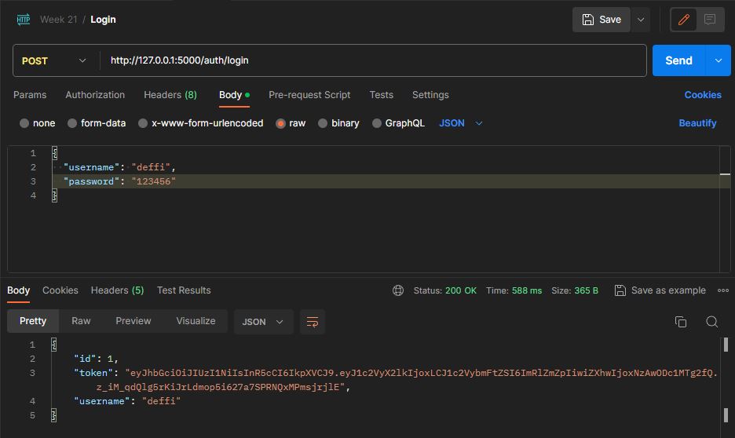This screenshot has width=735, height=438.
Task: Collapse the request body opening brace
Action: tap(54, 153)
